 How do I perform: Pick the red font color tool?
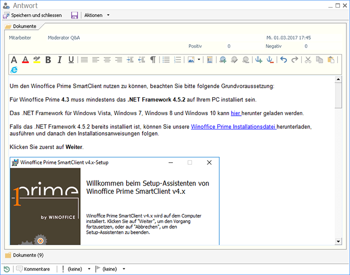(25, 60)
